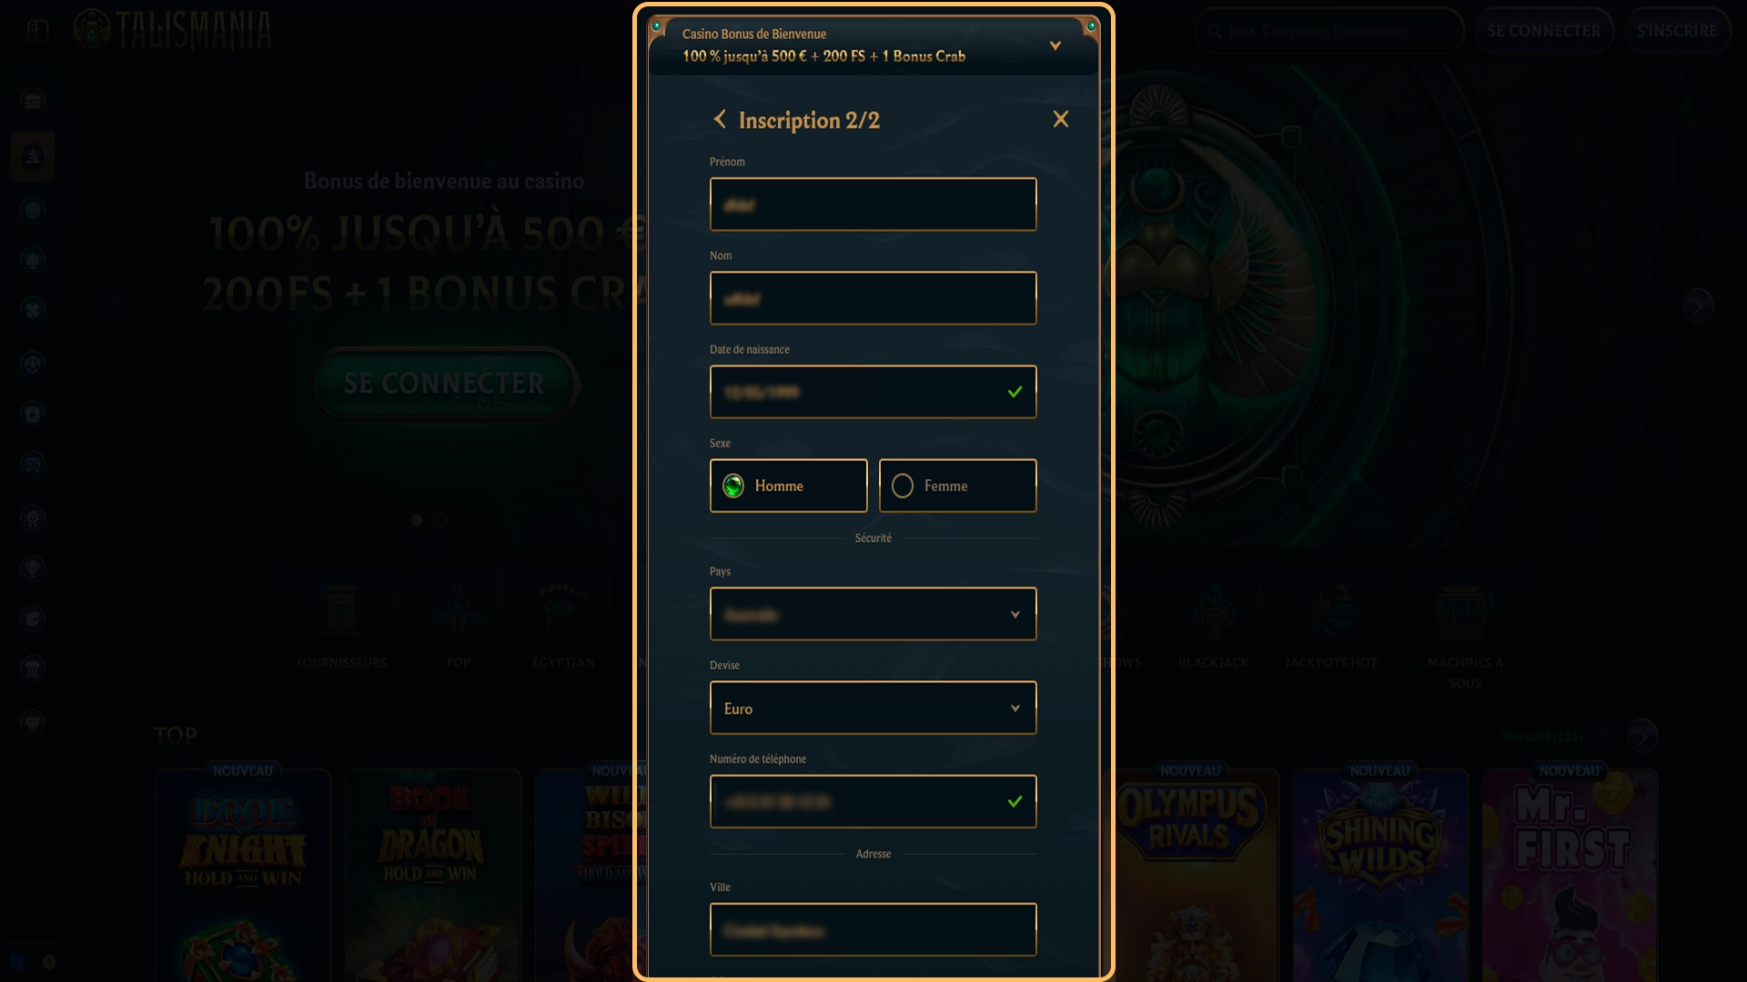Select the Femme radio option

[957, 486]
